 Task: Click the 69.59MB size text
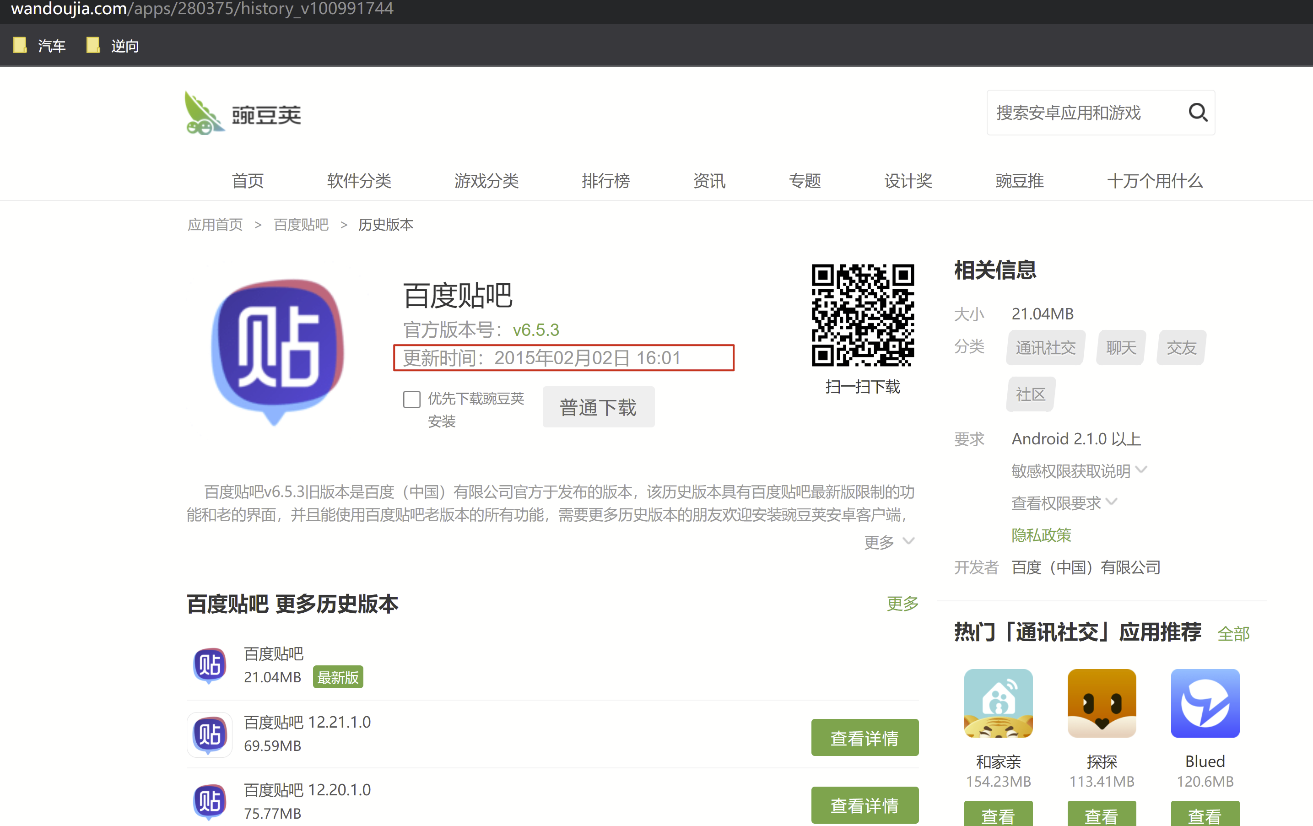pyautogui.click(x=272, y=745)
